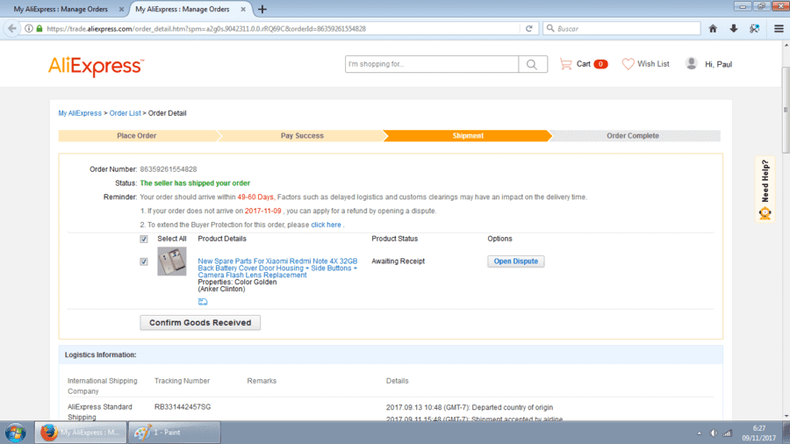Viewport: 790px width, 444px height.
Task: Follow the 'click here' extend protection link
Action: coord(326,225)
